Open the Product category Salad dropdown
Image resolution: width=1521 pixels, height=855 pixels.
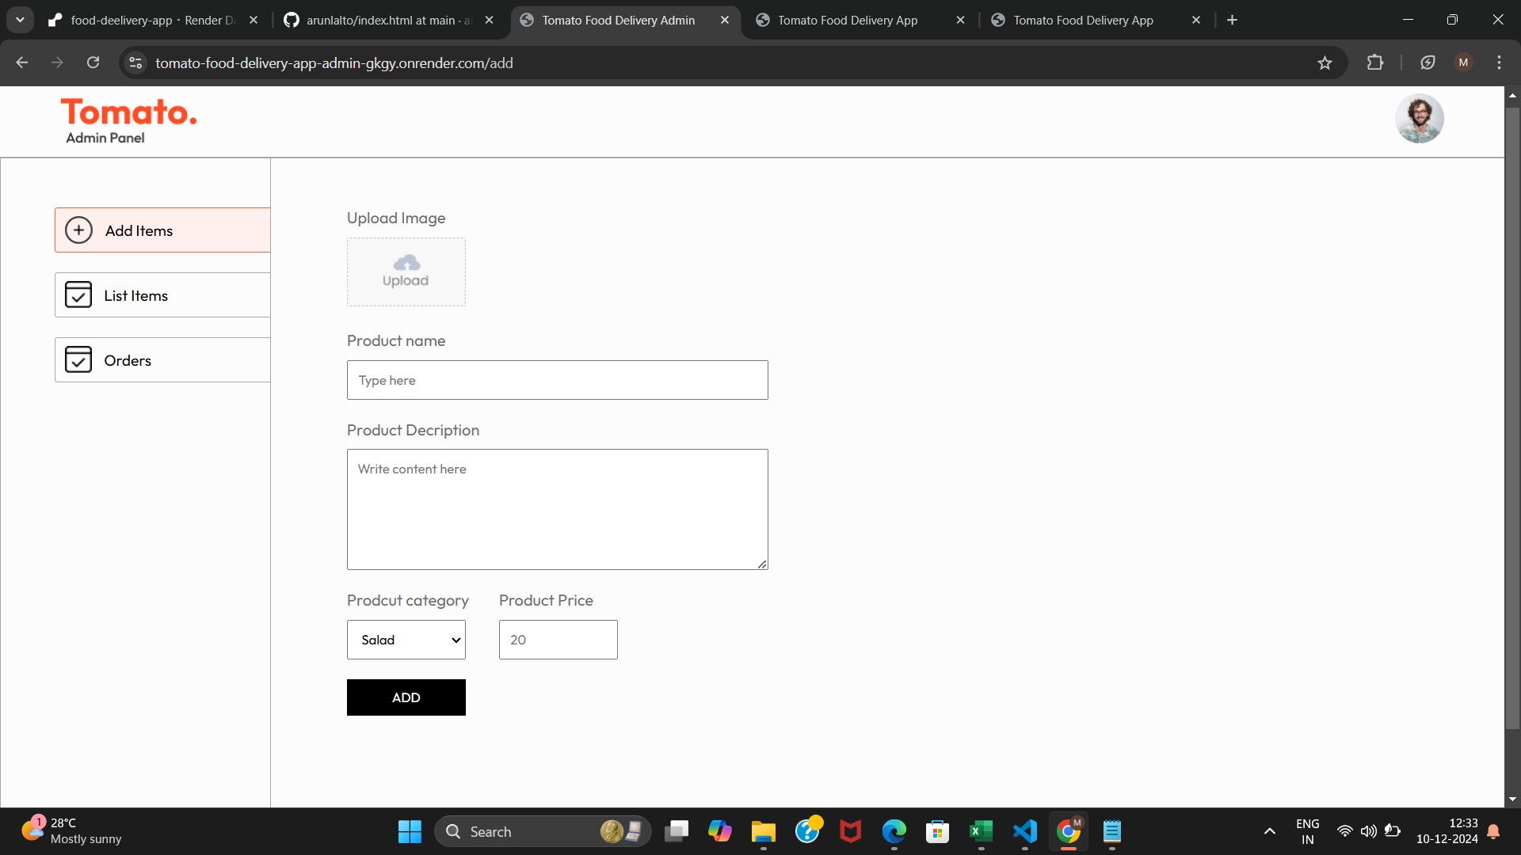(406, 640)
